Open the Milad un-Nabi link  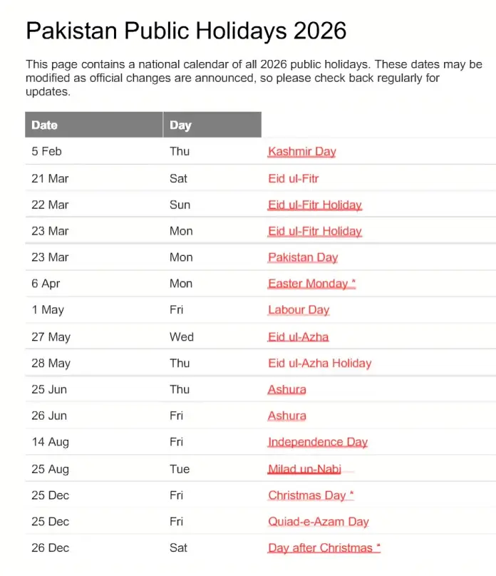click(x=304, y=469)
